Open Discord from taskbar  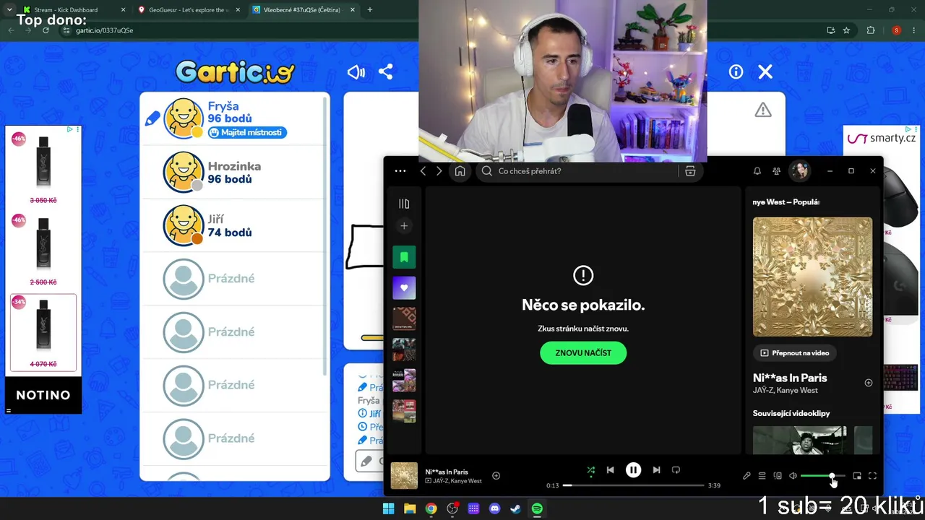(x=494, y=508)
